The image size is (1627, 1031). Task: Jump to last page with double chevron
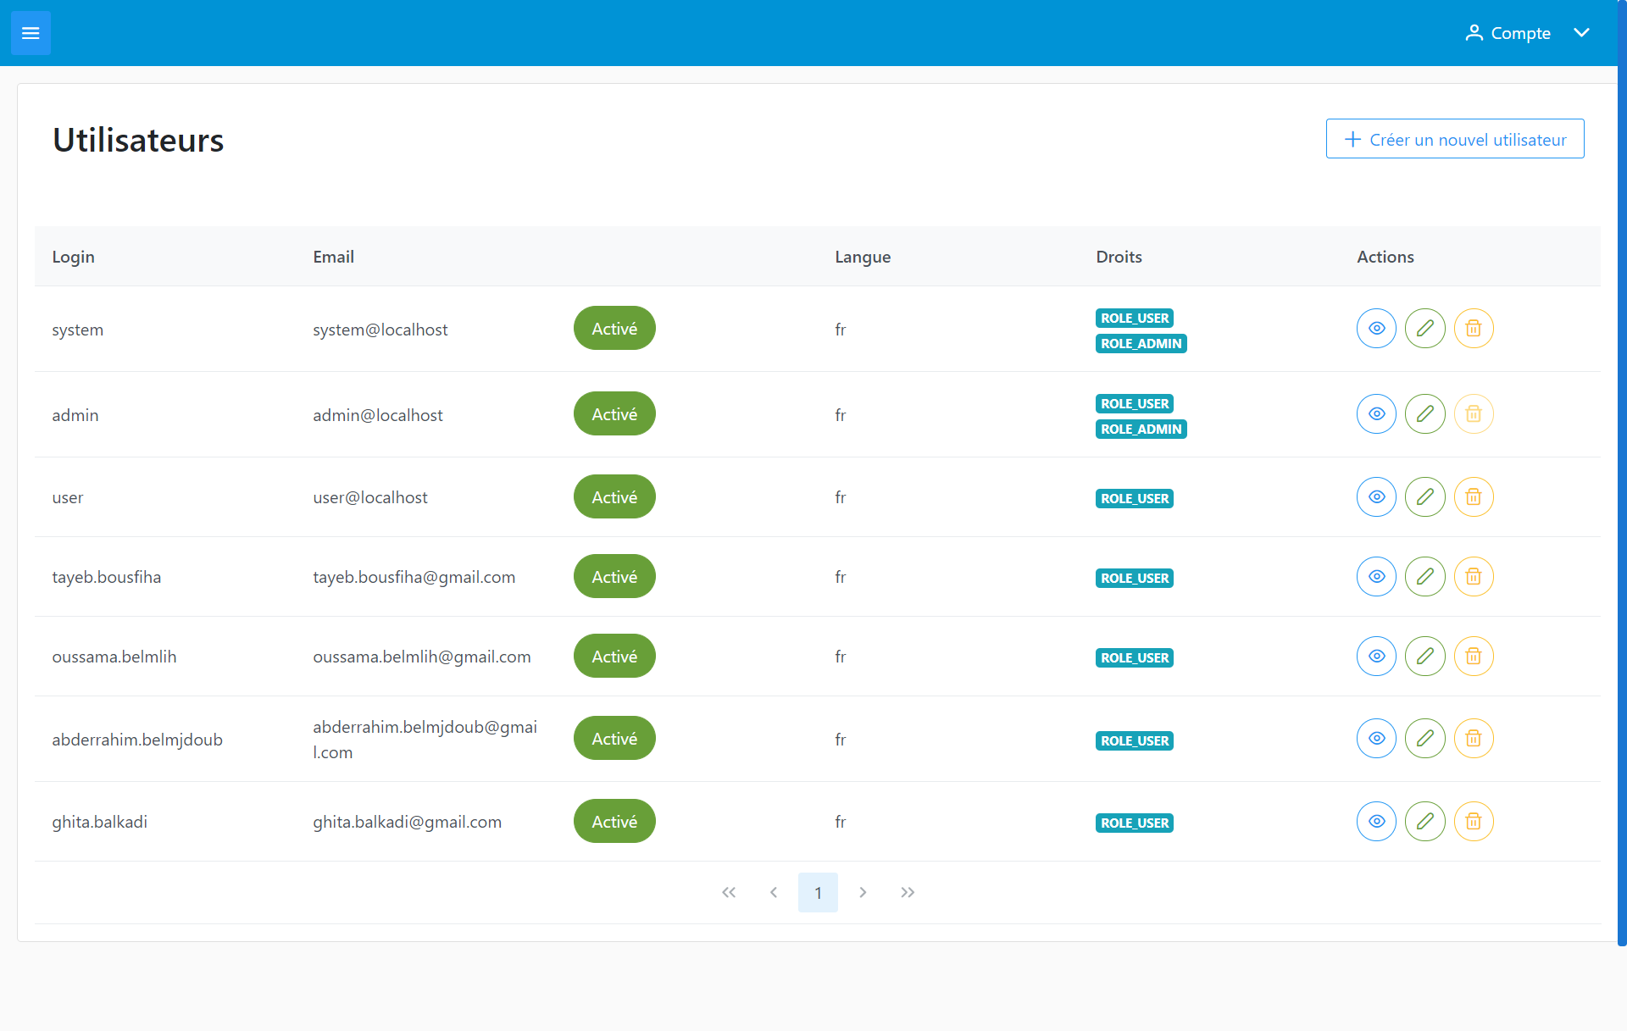click(x=908, y=892)
